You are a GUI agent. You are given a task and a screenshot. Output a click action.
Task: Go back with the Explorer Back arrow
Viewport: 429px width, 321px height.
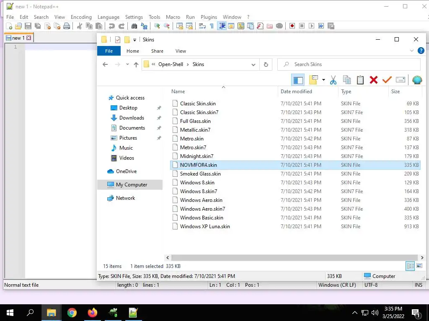click(x=105, y=64)
